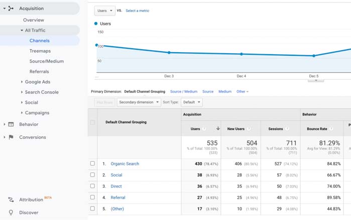Expand the Social submenu in sidebar

coord(22,102)
